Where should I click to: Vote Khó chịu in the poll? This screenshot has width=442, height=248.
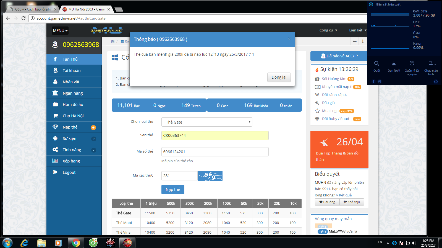[352, 202]
